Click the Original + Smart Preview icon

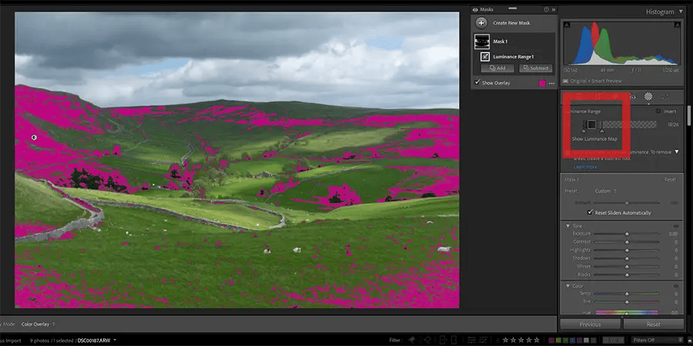click(x=566, y=82)
